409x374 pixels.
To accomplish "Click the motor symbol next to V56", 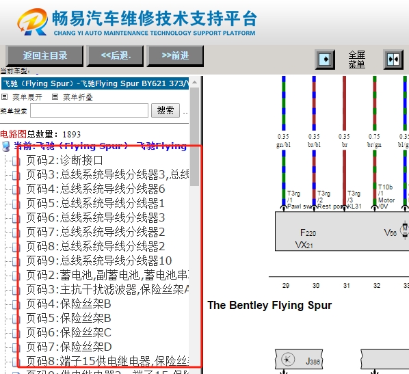I will (x=404, y=230).
